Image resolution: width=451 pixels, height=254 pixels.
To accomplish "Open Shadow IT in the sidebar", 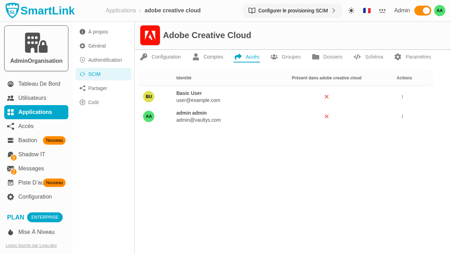I will [31, 155].
